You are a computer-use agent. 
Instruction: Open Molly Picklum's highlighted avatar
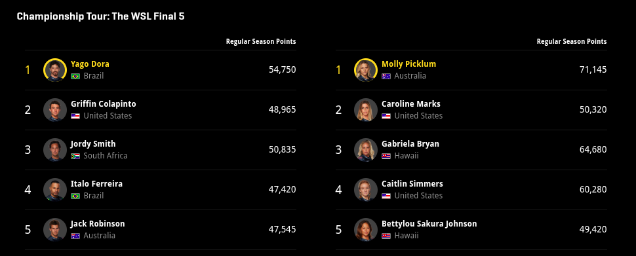point(366,69)
